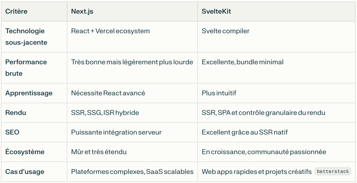This screenshot has width=357, height=183.
Task: Click the Critère column header
Action: point(16,11)
